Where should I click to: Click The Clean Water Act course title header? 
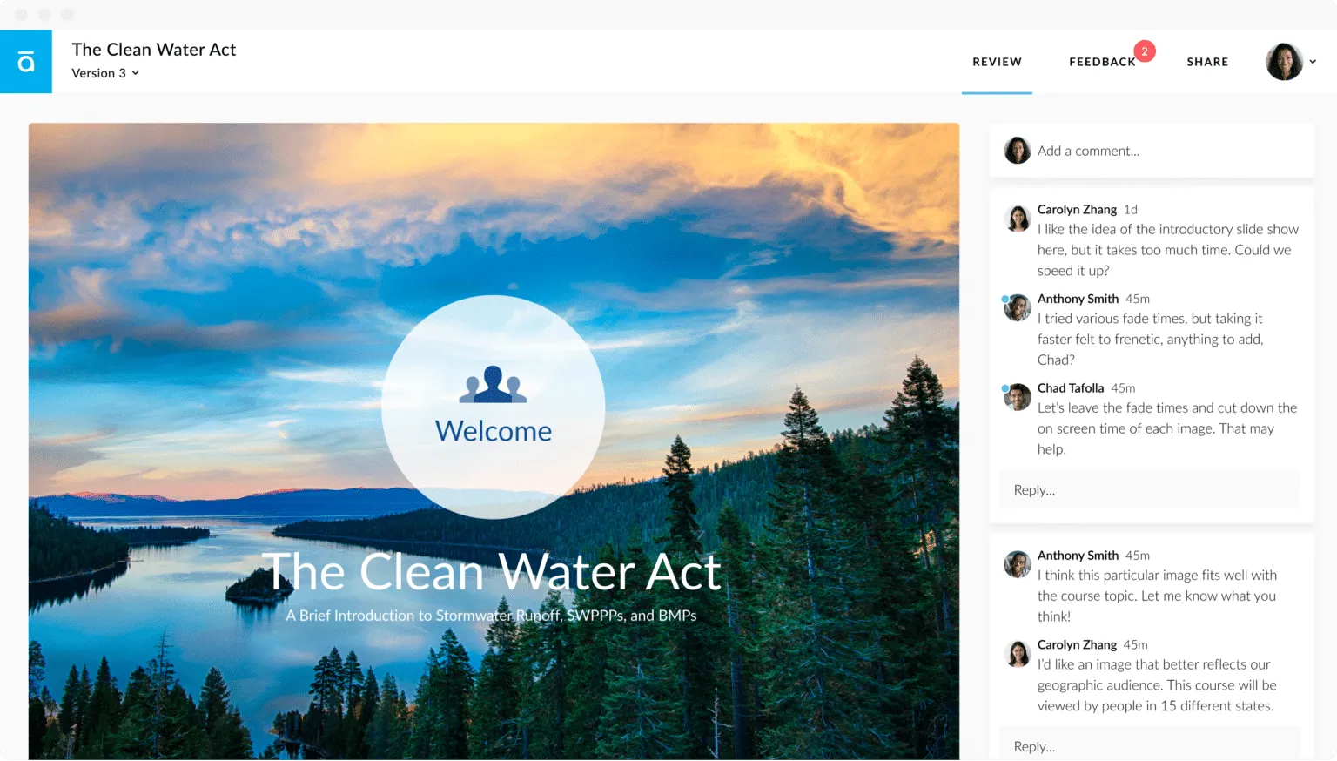(154, 50)
